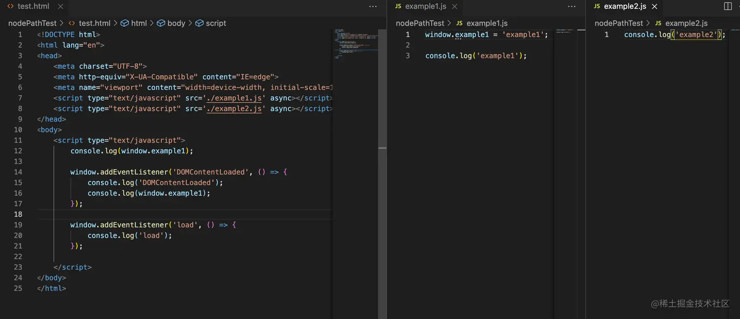Switch to the example2.js tab
The image size is (740, 319).
click(x=624, y=6)
